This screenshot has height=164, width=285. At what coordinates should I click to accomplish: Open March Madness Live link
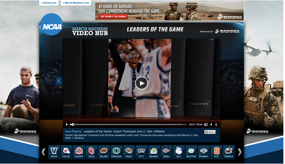76,3
